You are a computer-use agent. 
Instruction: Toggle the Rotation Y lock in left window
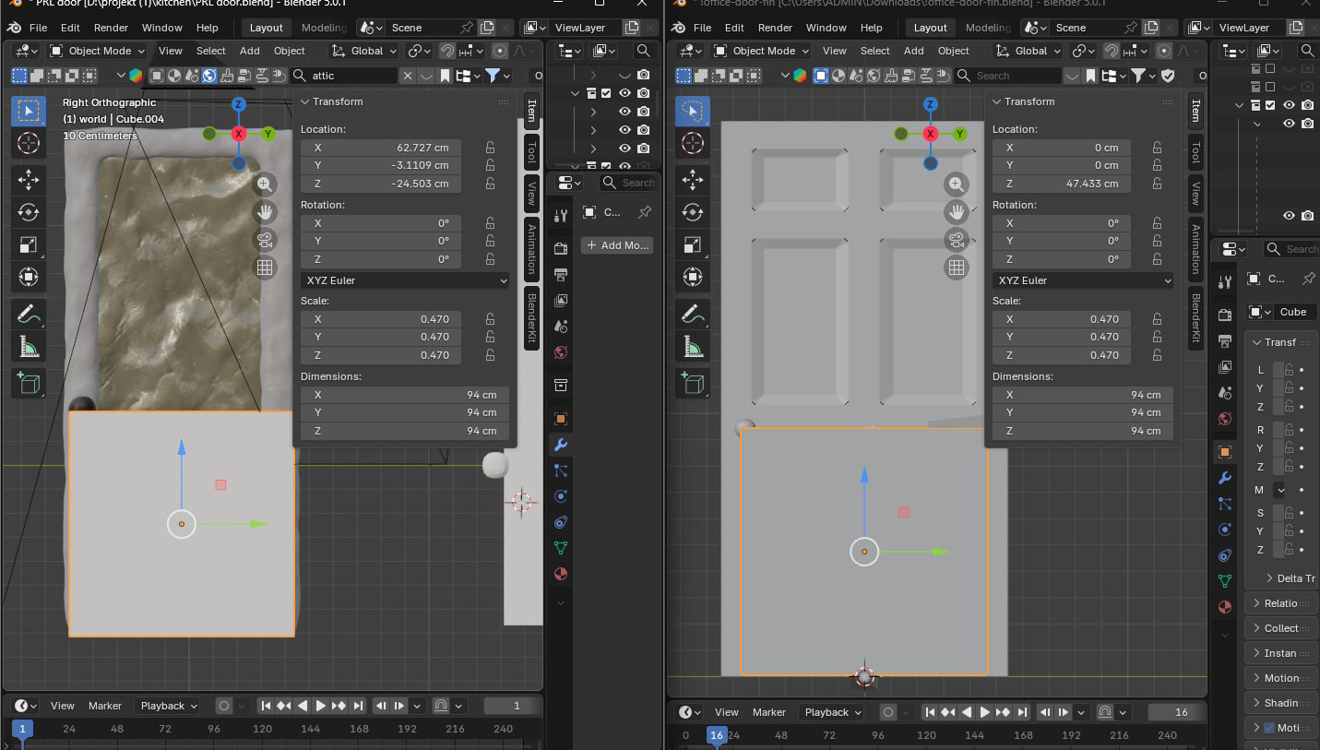click(x=490, y=241)
